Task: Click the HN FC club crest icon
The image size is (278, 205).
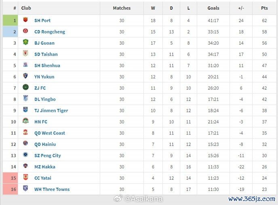Action: tap(25, 122)
